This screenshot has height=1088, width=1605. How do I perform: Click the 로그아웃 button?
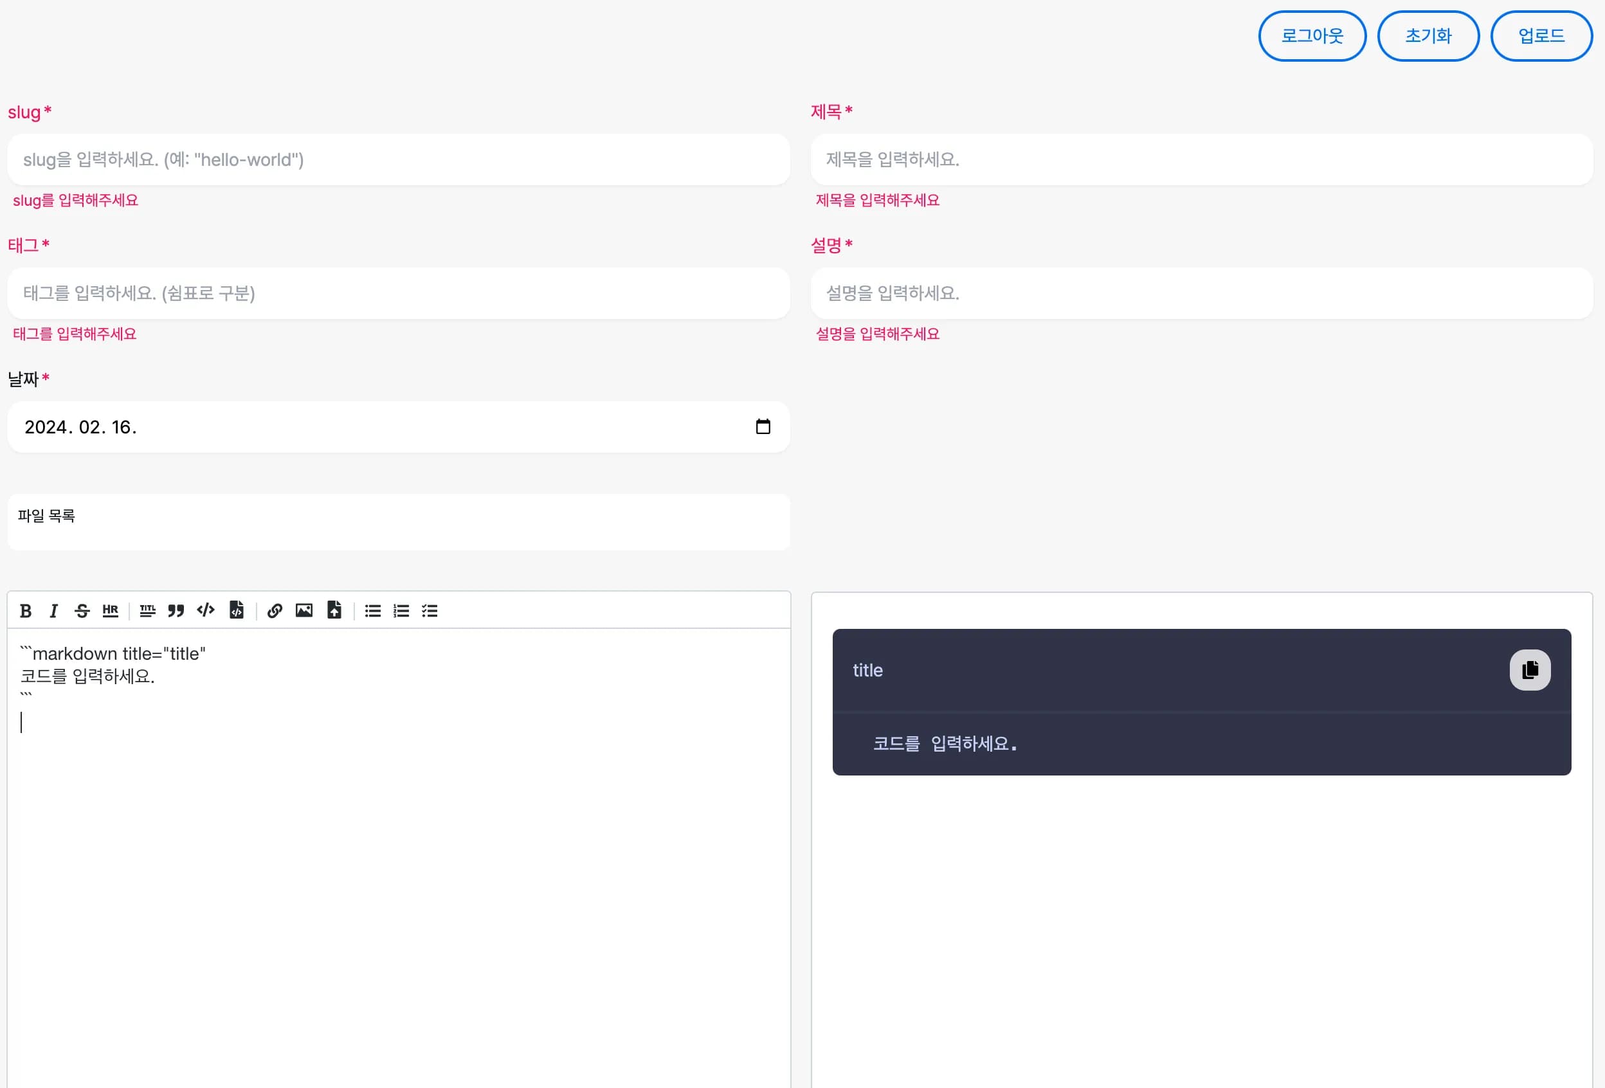[x=1312, y=36]
